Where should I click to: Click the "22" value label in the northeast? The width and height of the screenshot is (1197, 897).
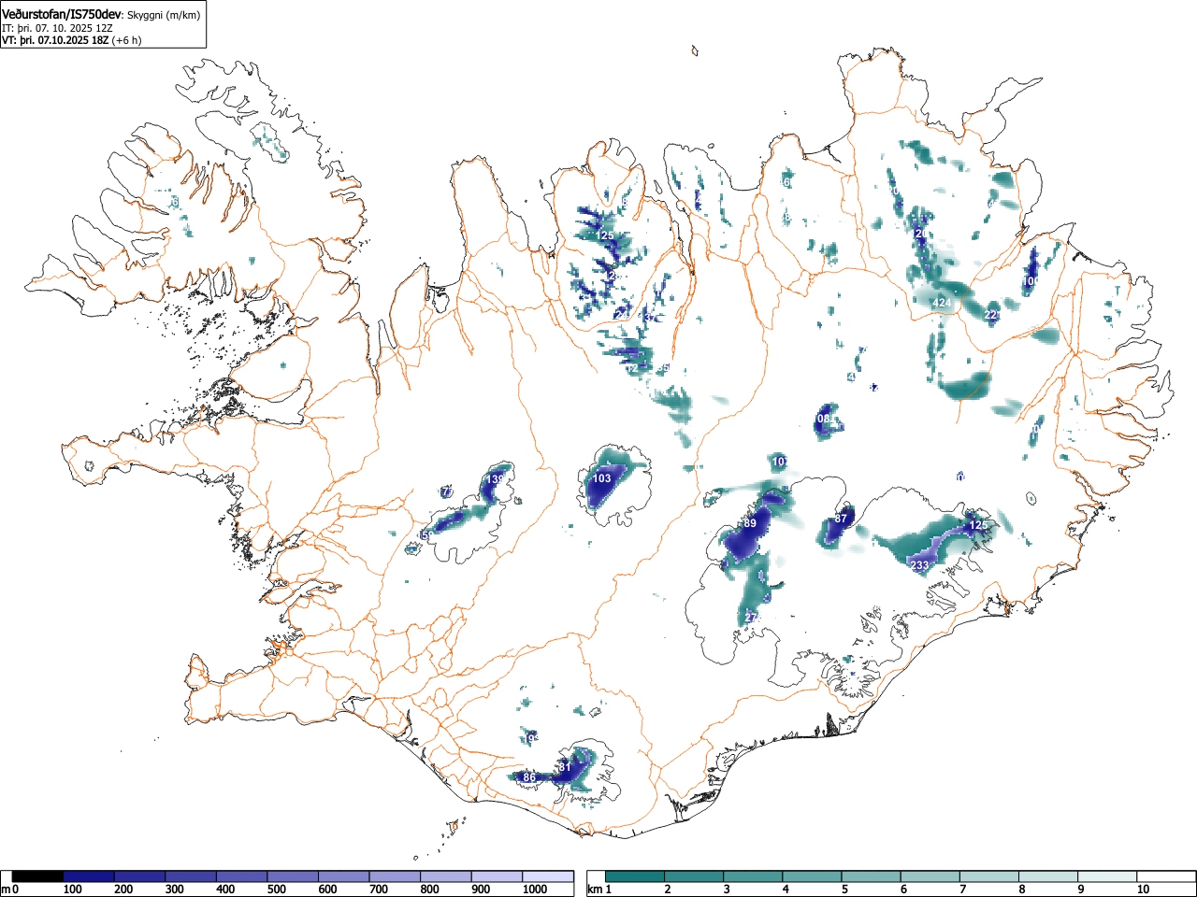(x=991, y=316)
